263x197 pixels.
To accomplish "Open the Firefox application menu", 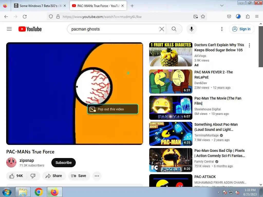I will (x=257, y=17).
